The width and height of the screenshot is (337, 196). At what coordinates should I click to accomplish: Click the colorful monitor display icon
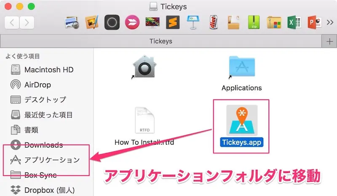coord(152,22)
